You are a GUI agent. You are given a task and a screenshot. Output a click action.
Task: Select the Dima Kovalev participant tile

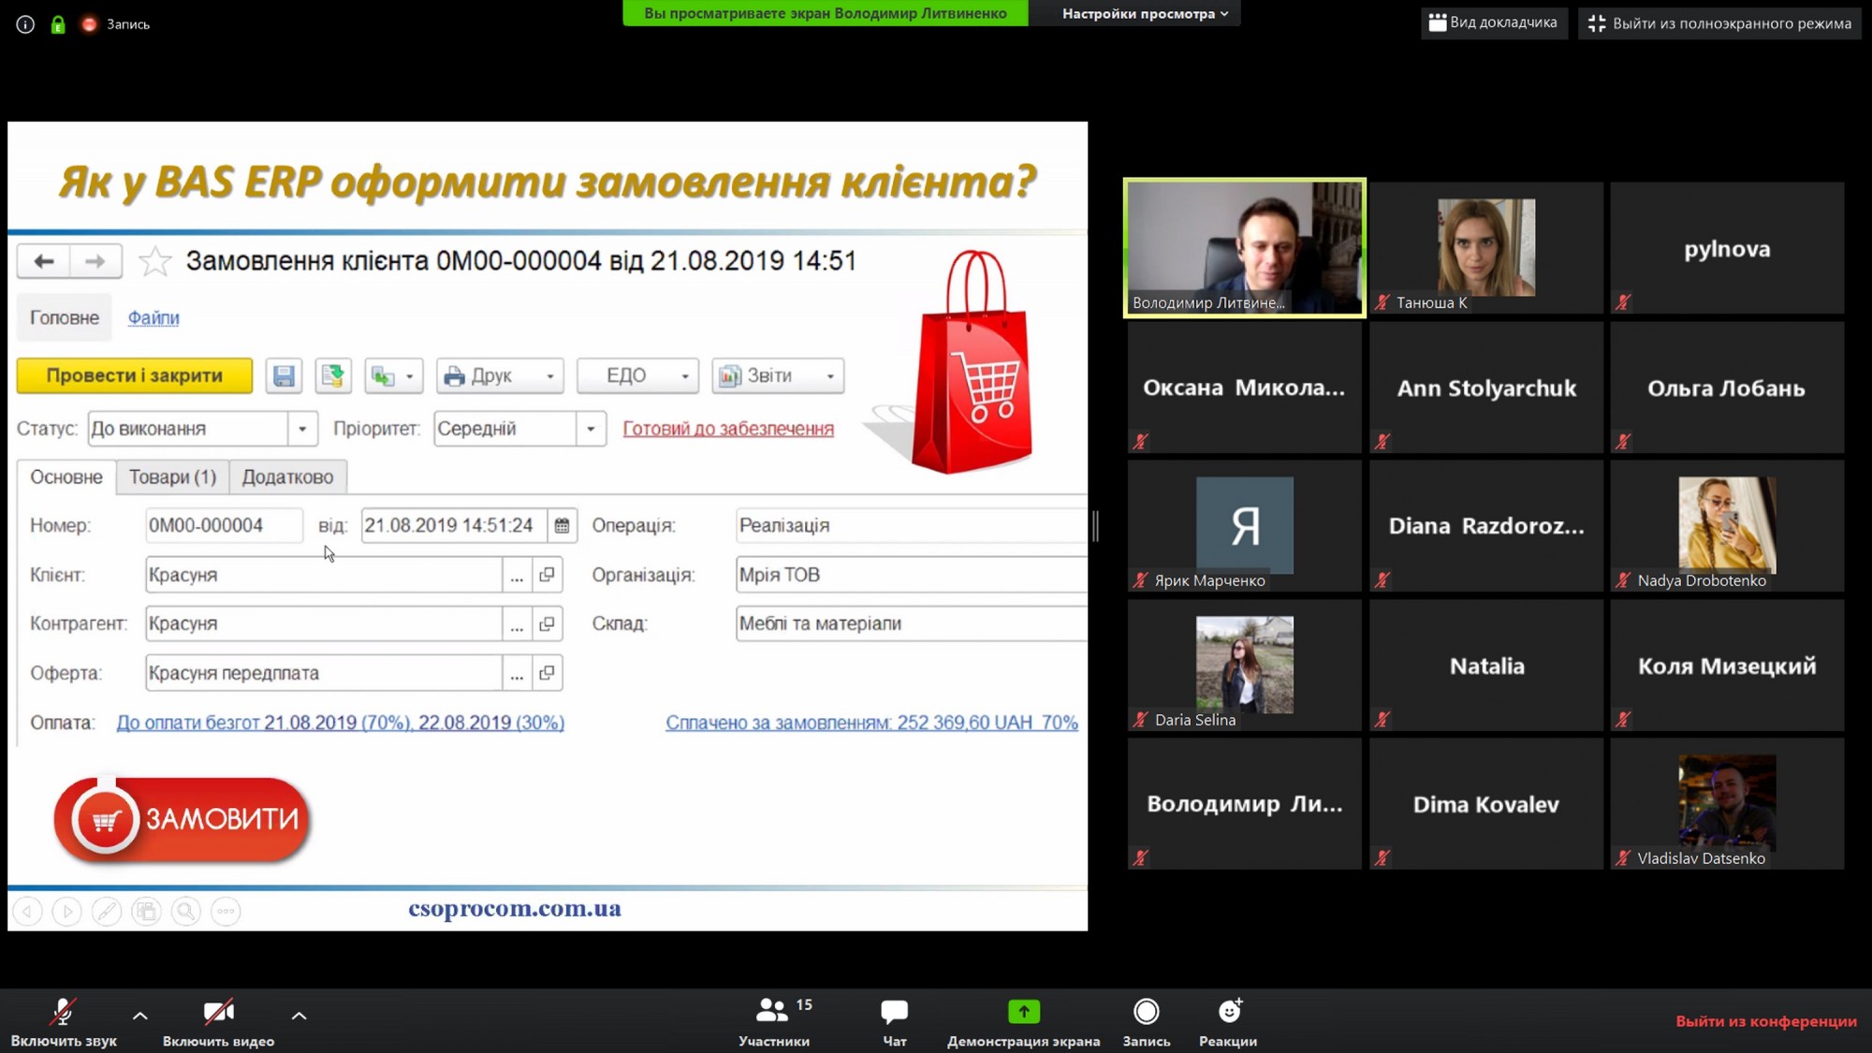(x=1486, y=804)
